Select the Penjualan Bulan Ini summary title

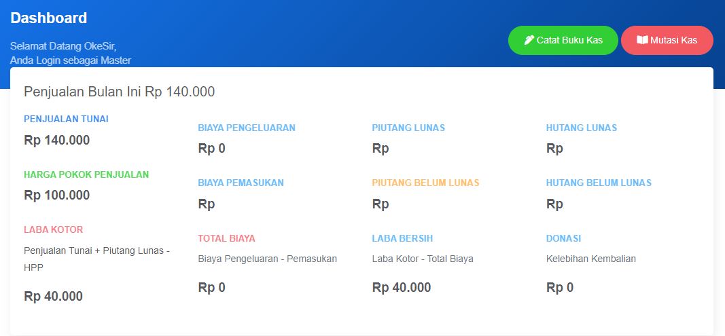(x=120, y=92)
